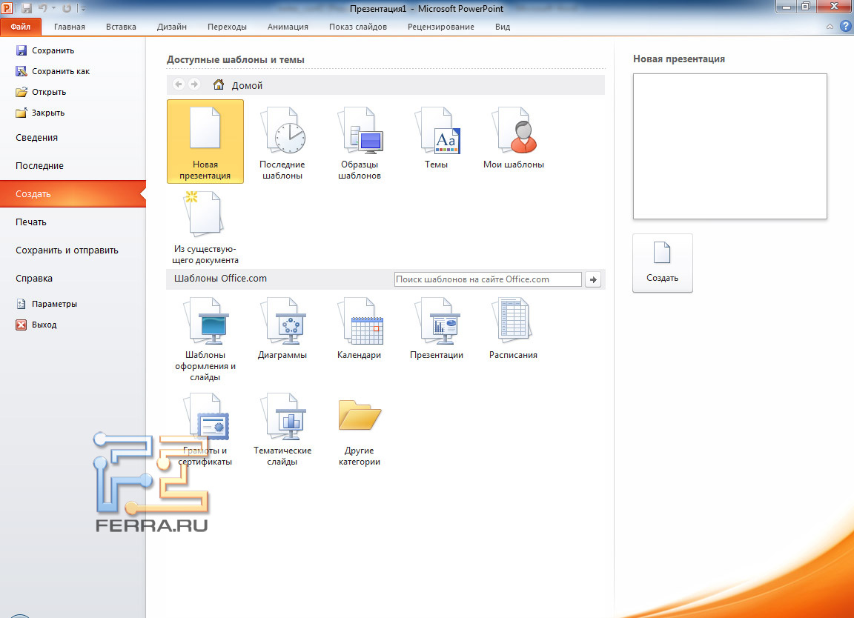Click the Office.com template search field
This screenshot has width=854, height=618.
[488, 279]
